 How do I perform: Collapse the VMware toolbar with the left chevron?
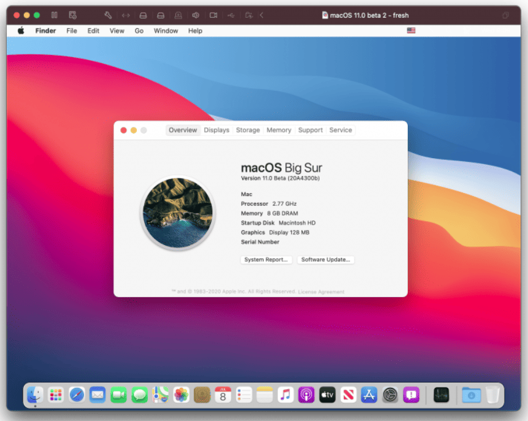pyautogui.click(x=262, y=15)
